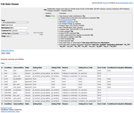Click 'gl_wireless' gating filter in row 9
The image size is (134, 113).
click(56, 93)
